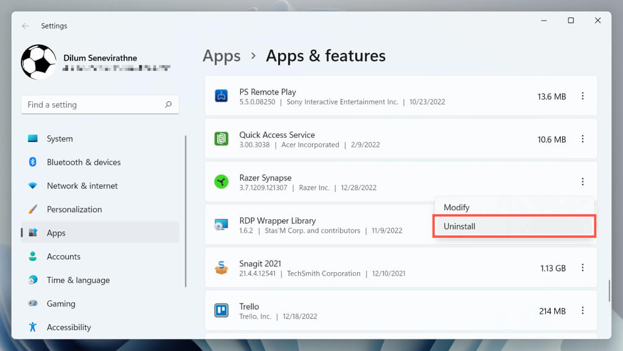This screenshot has width=623, height=351.
Task: Click the search magnifier icon
Action: (169, 104)
